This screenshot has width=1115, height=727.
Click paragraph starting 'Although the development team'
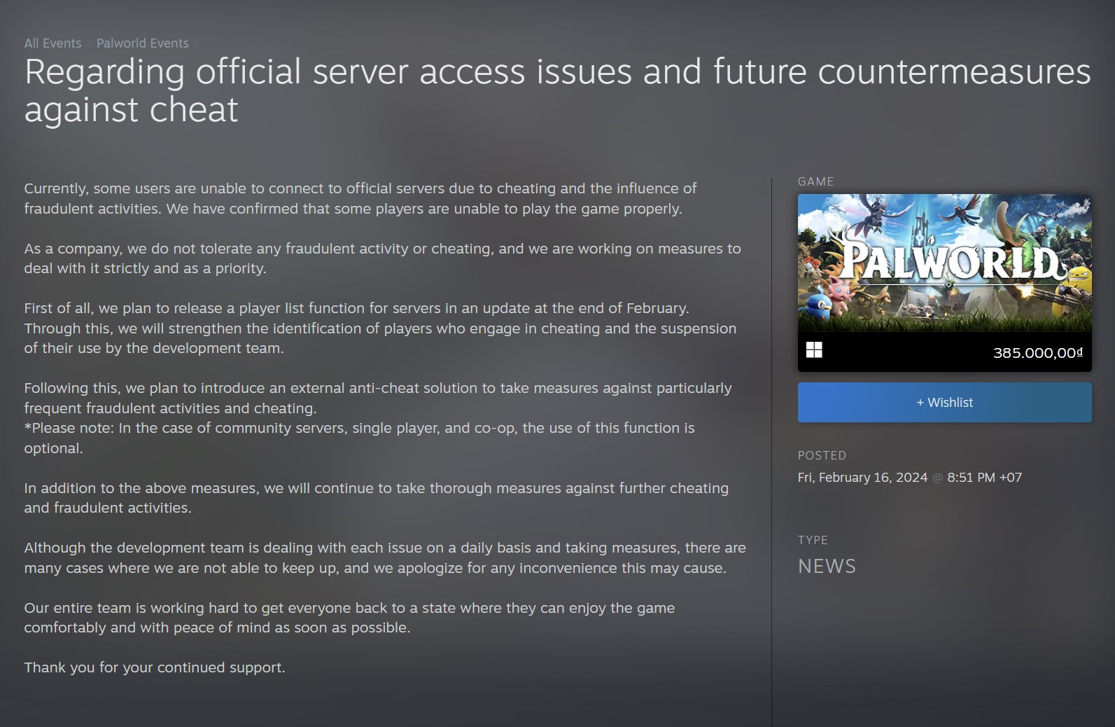click(385, 558)
